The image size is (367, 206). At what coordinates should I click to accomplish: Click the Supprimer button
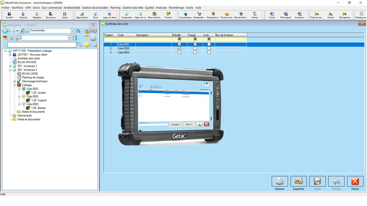tap(298, 181)
